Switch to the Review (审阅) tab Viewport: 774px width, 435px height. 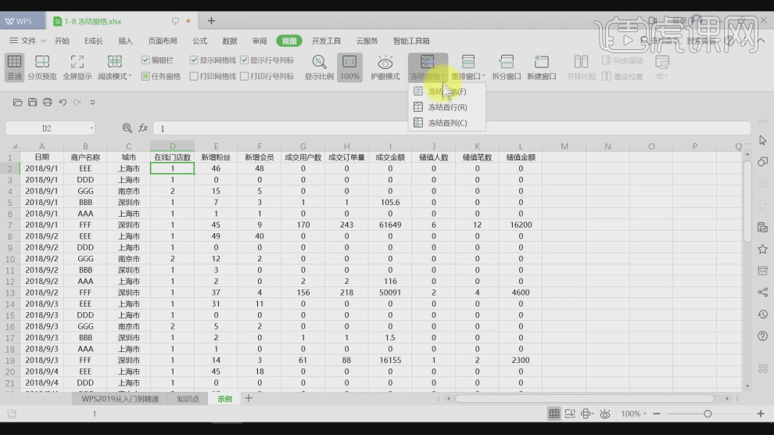click(x=259, y=41)
